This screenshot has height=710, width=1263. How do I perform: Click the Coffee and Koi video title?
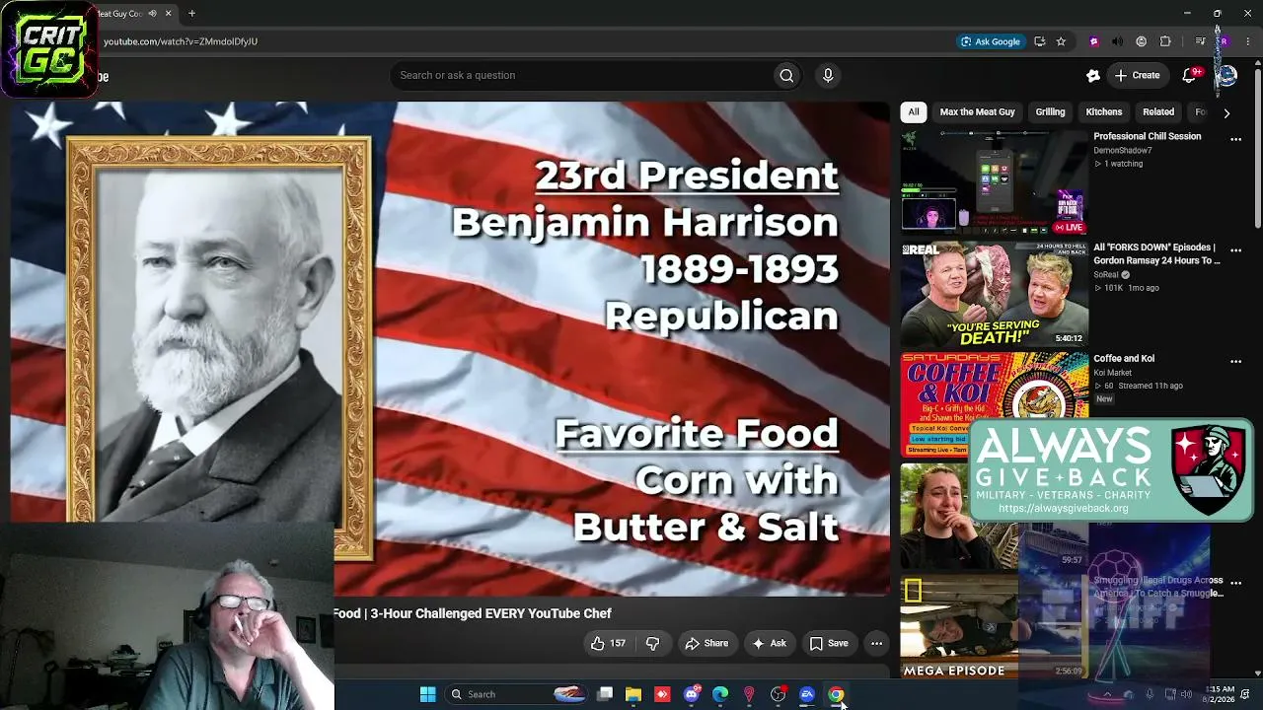click(x=1124, y=358)
